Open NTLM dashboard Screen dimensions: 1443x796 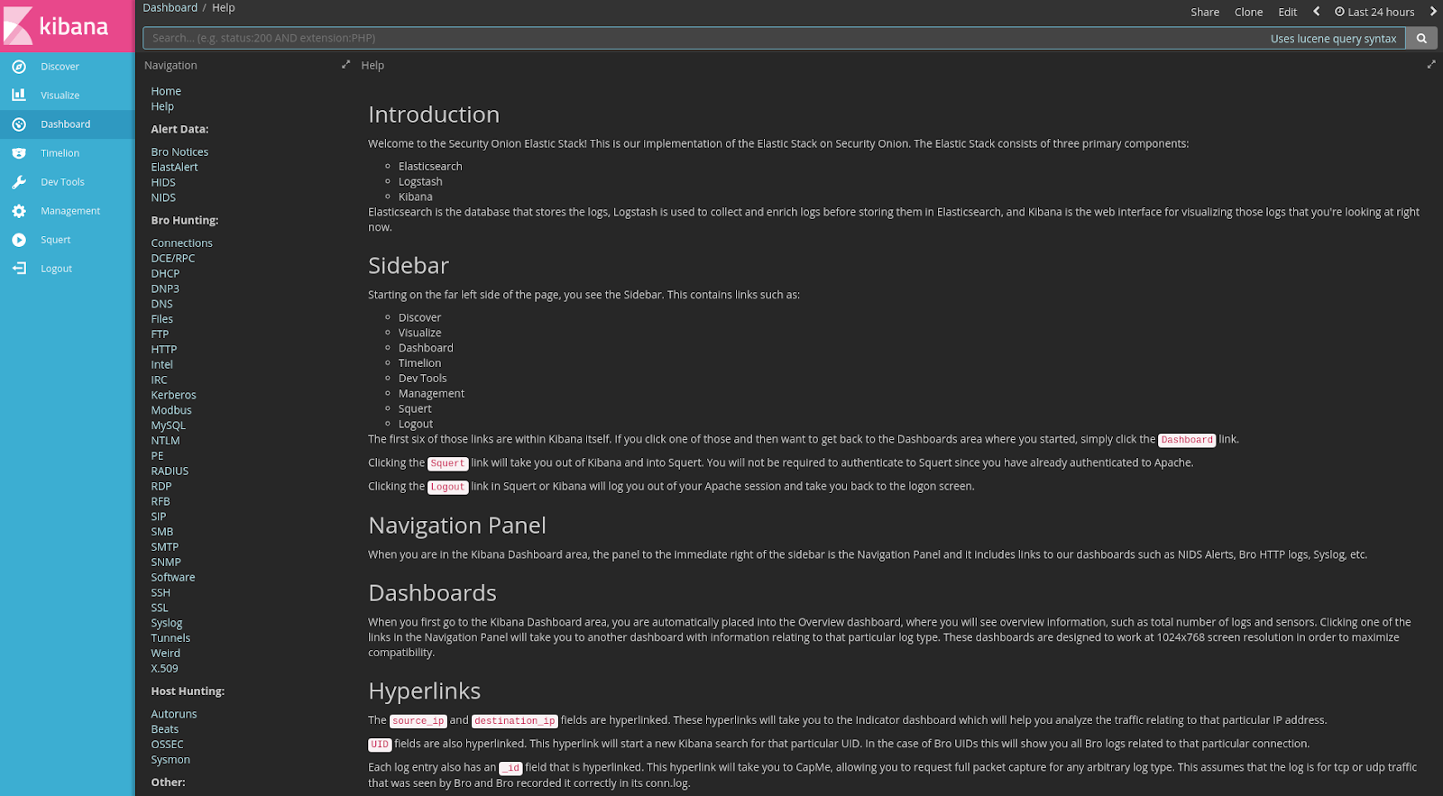pos(165,441)
